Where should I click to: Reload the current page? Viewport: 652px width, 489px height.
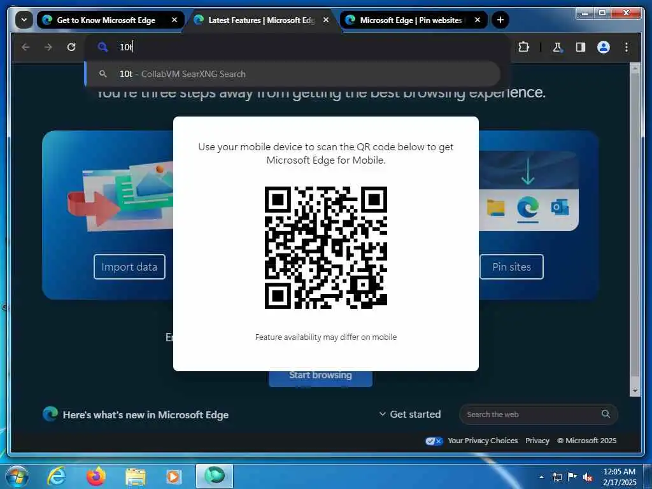[71, 47]
